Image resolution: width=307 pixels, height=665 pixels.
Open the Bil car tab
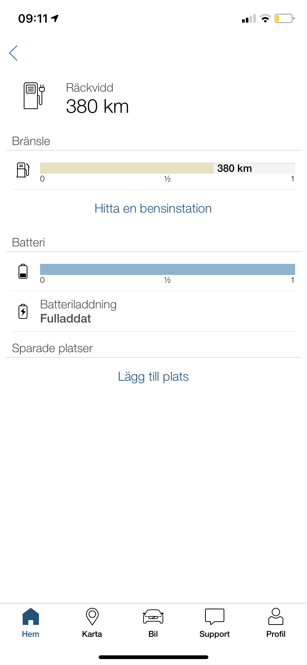tap(153, 623)
